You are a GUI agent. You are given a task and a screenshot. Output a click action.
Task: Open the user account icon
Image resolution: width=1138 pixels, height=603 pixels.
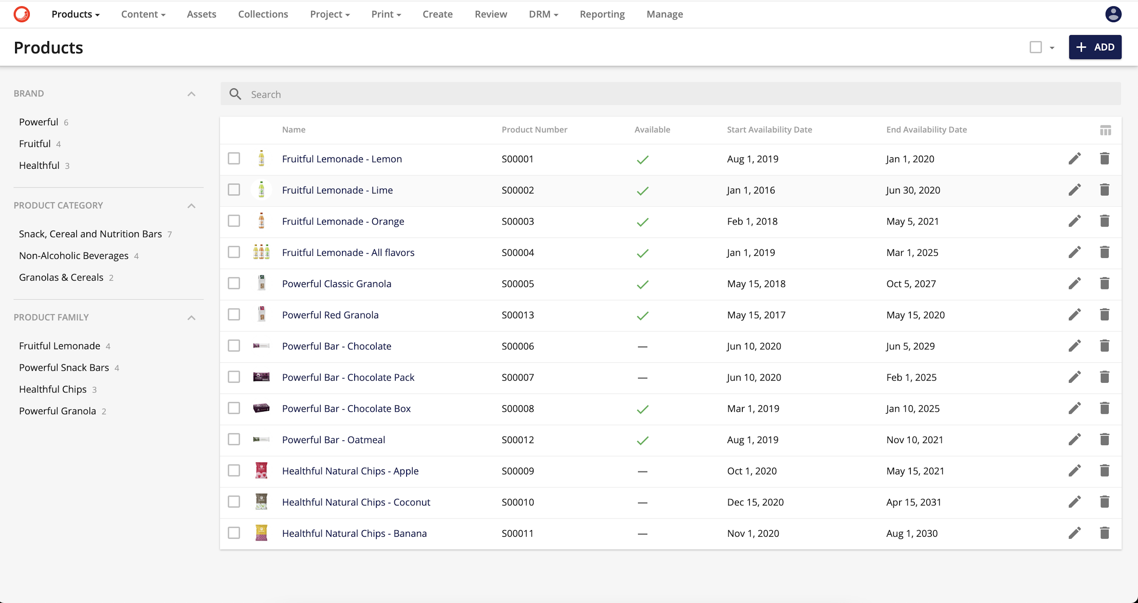pos(1113,14)
